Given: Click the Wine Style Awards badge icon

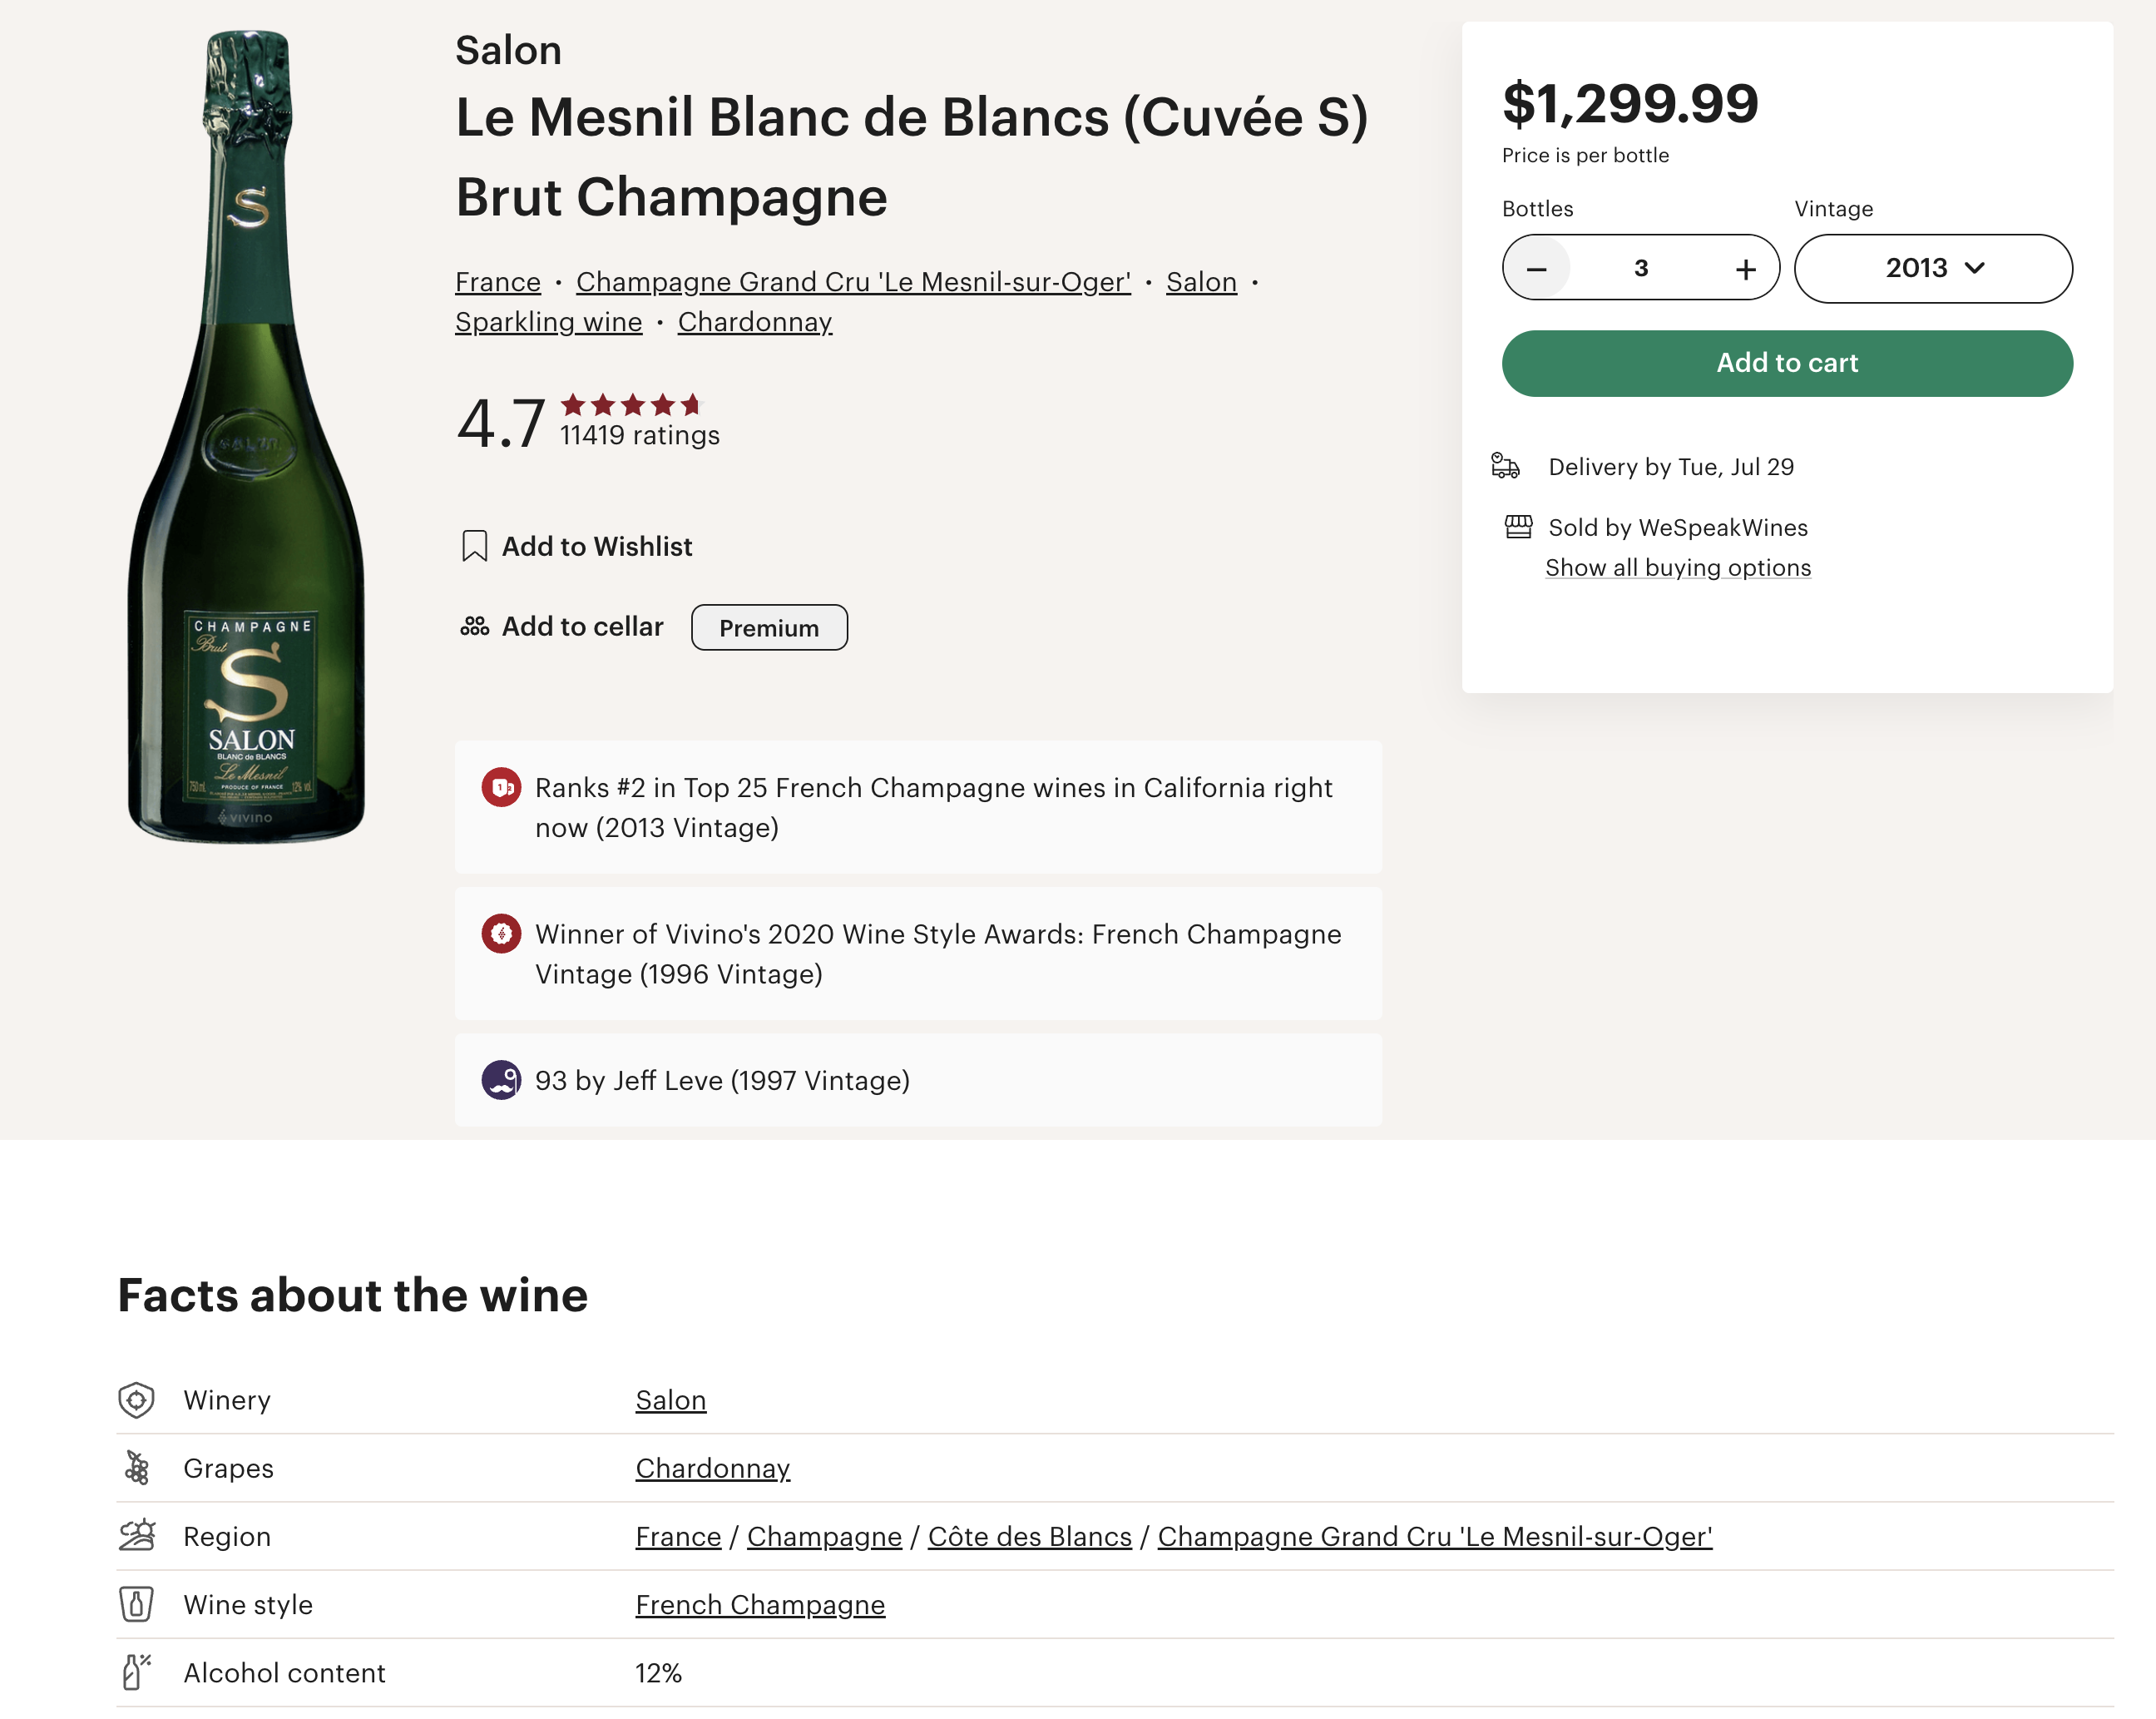Looking at the screenshot, I should (501, 934).
